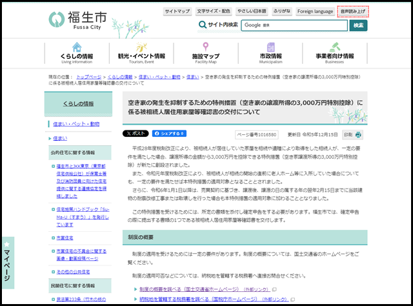413x306 pixels.
Task: Open 観光・イベント情報 bamboo icon
Action: [141, 47]
